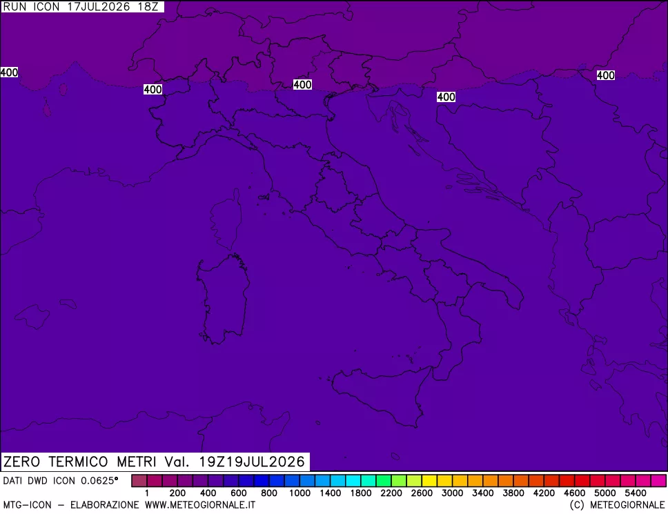Click the legend value "800"

click(x=269, y=493)
